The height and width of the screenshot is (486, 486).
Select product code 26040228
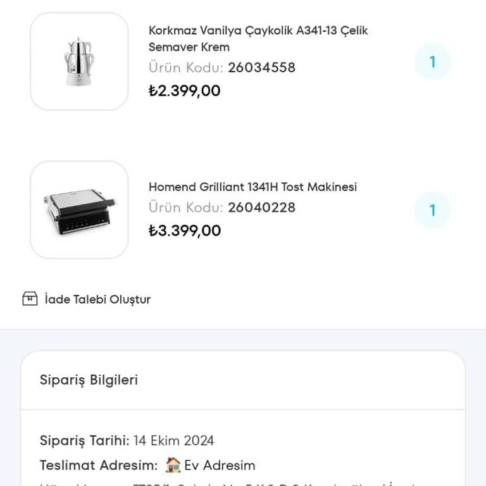coord(261,208)
